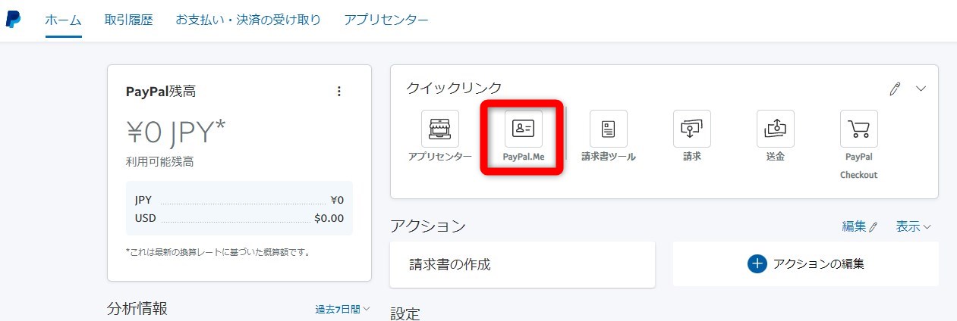Open the PayPal.Me quick link icon
The width and height of the screenshot is (957, 321).
pyautogui.click(x=524, y=129)
